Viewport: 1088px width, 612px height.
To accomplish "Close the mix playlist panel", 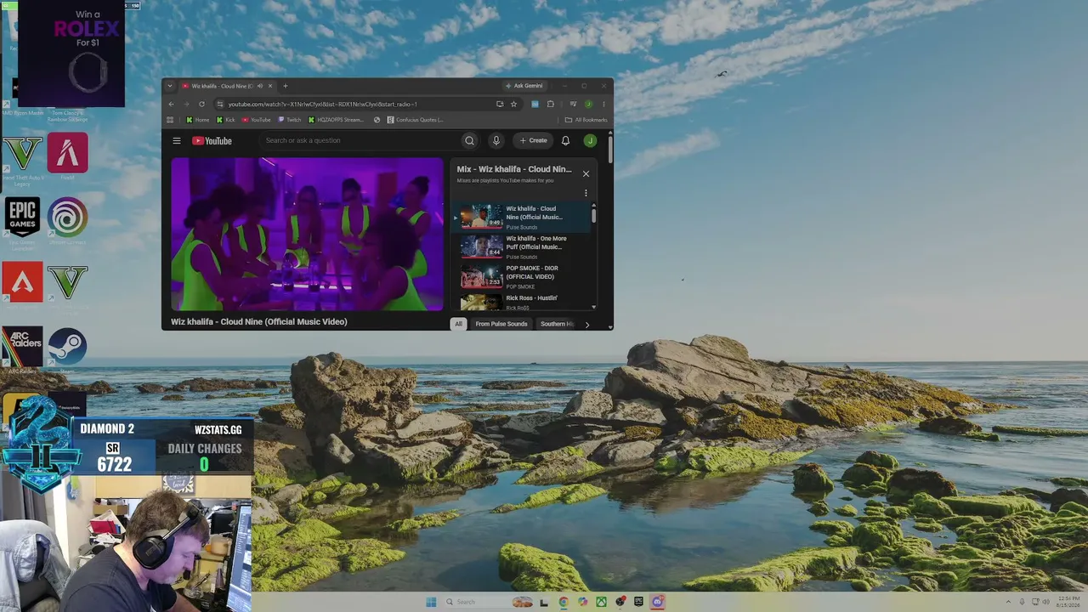I will click(x=586, y=173).
